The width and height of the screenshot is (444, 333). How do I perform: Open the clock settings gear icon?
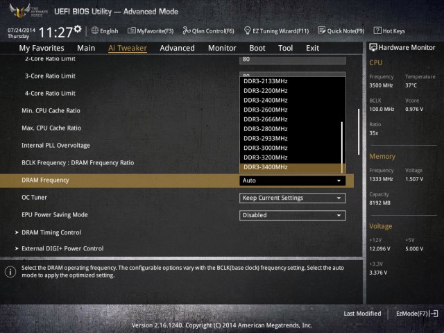(x=78, y=29)
